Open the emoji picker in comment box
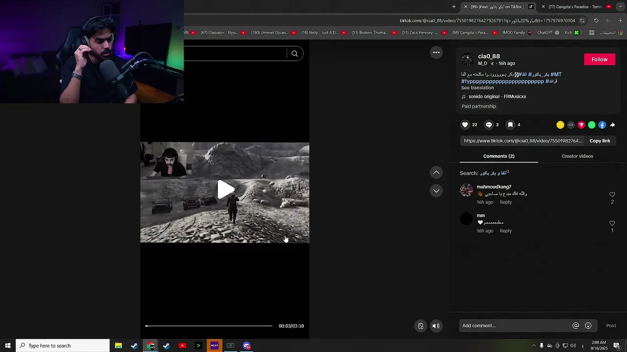 pos(588,326)
